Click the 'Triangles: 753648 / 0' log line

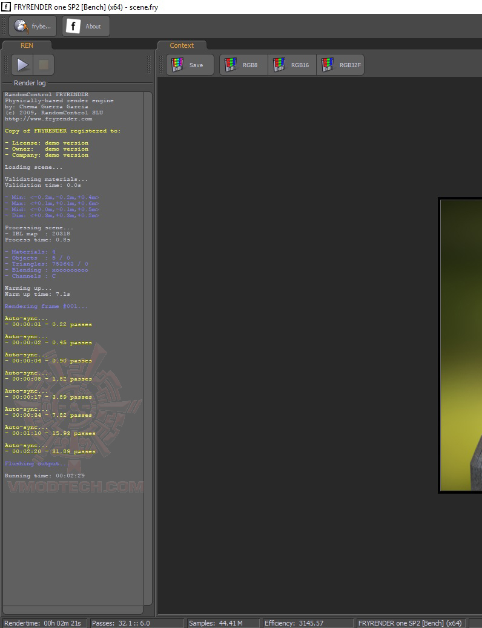click(47, 264)
